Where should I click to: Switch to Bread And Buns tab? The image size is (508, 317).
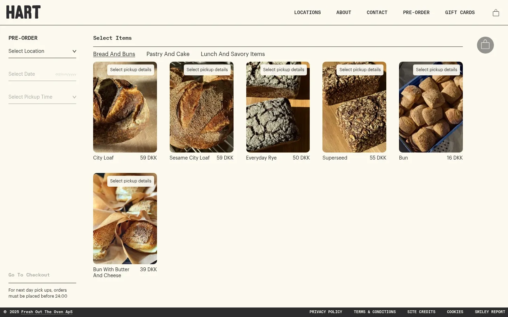114,54
